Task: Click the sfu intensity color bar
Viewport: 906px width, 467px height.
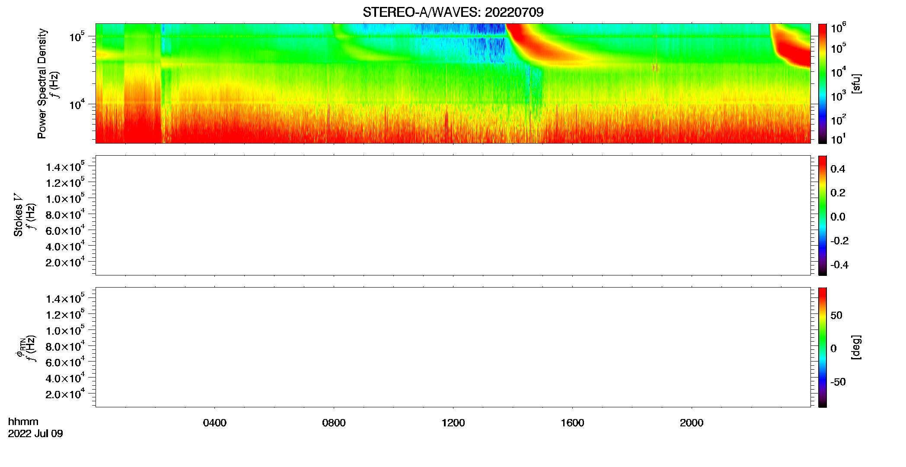Action: [823, 83]
